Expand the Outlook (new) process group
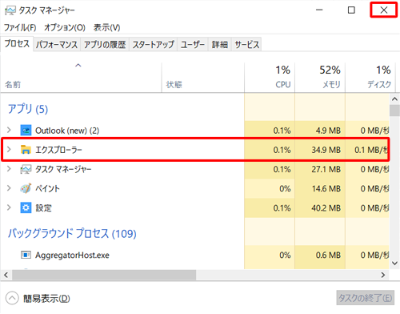400x314 pixels. (x=9, y=131)
